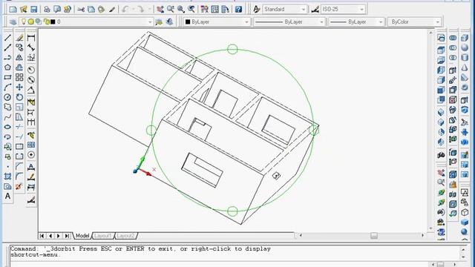Choose the Arc draw tool
Screen dimensions: 475x267
pos(7,88)
